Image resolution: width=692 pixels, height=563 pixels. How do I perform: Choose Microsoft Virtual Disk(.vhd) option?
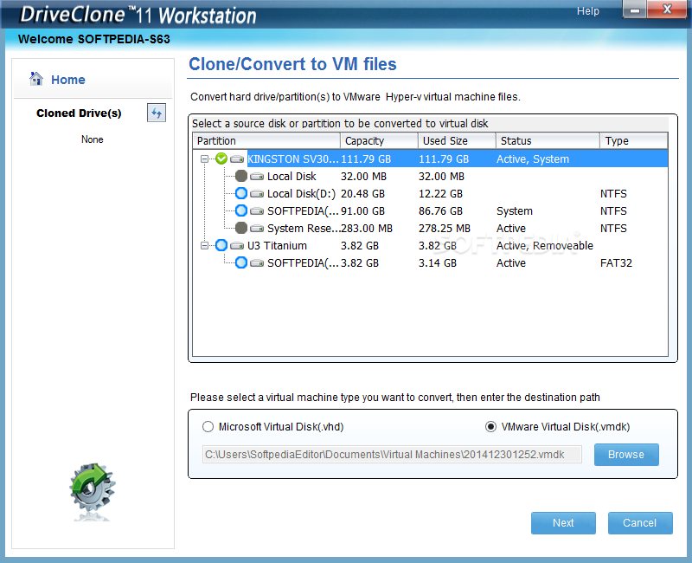(x=272, y=427)
